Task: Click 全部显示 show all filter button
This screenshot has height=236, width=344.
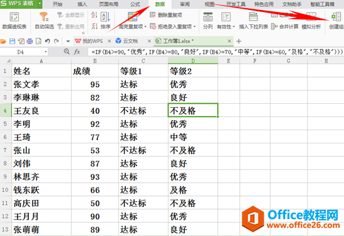Action: [x=71, y=15]
